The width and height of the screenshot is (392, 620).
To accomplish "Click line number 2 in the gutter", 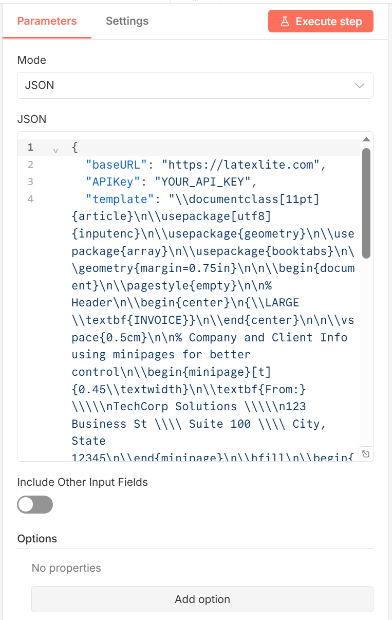I will click(30, 165).
